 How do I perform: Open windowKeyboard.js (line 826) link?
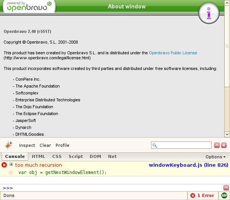189,165
